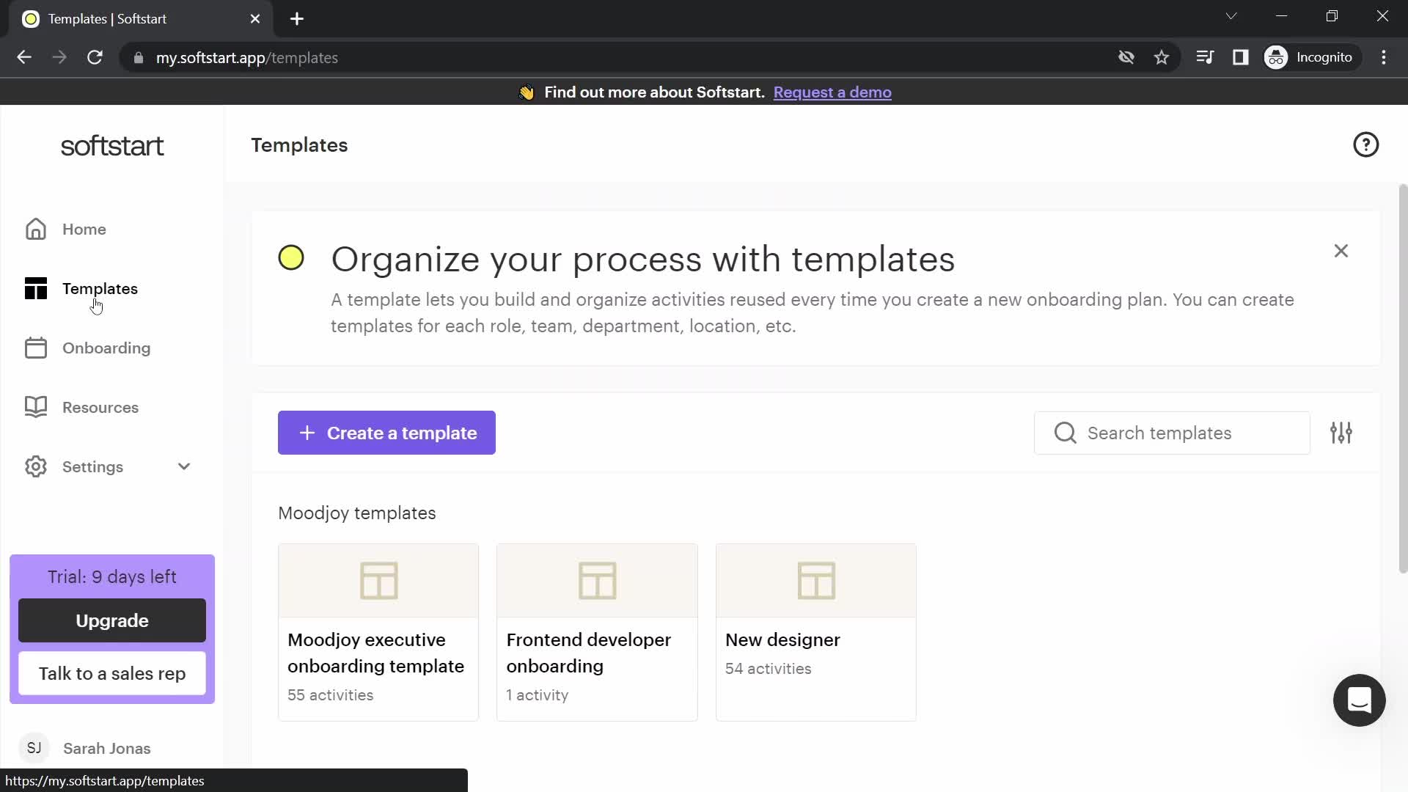Screen dimensions: 1408x792
Task: Dismiss the Organize your process banner
Action: point(1341,252)
